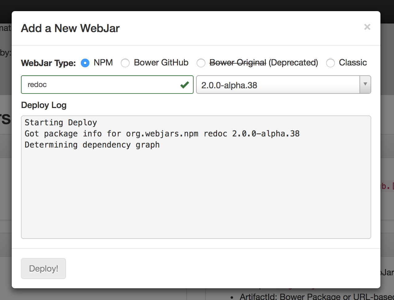Open the version selector showing 2.0.0-alpha.38
The image size is (394, 300).
click(x=277, y=85)
